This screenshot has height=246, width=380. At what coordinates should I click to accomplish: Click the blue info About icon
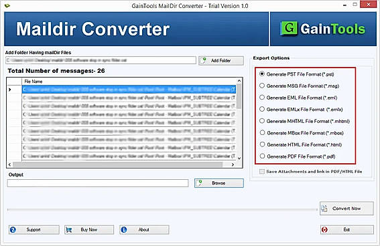click(x=124, y=229)
